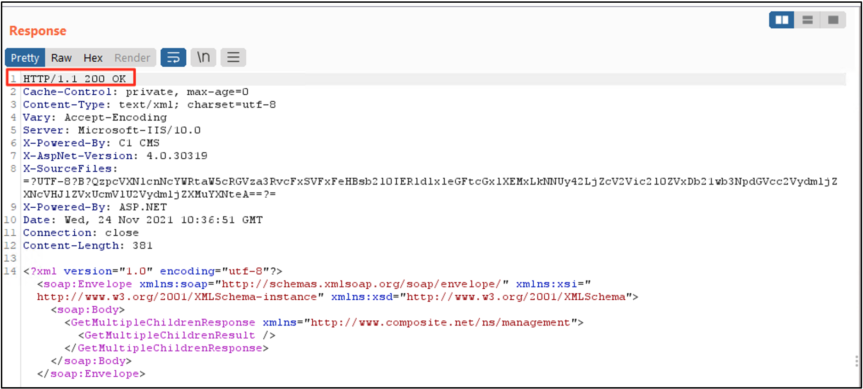Click the XMLSchema-instance namespace URL
Image resolution: width=863 pixels, height=389 pixels.
point(177,297)
